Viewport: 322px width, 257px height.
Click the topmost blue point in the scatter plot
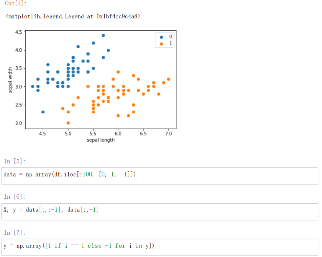pyautogui.click(x=103, y=35)
